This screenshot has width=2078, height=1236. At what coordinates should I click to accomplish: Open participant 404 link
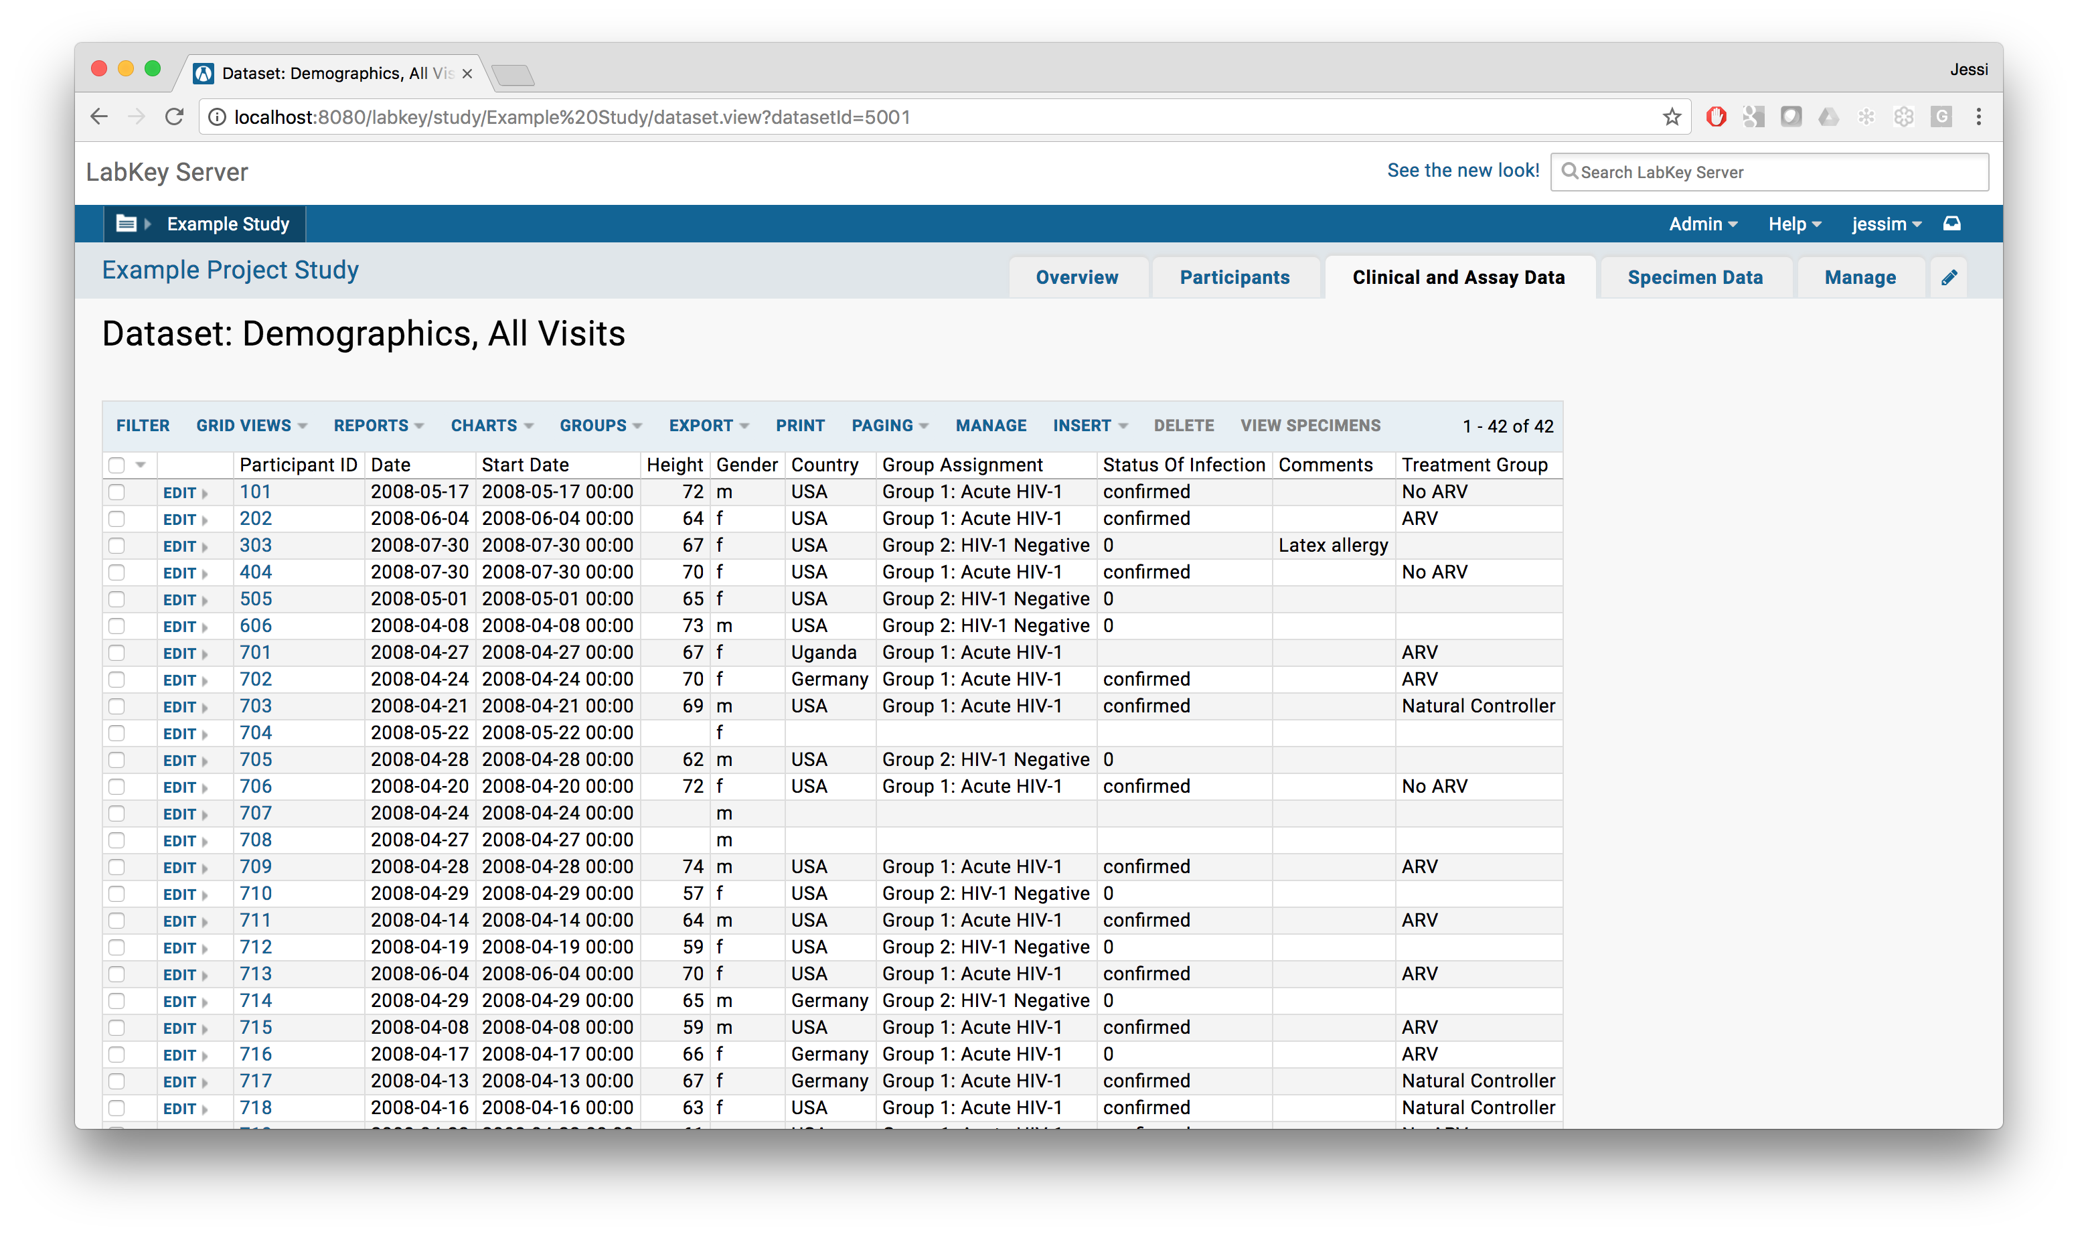[x=256, y=572]
